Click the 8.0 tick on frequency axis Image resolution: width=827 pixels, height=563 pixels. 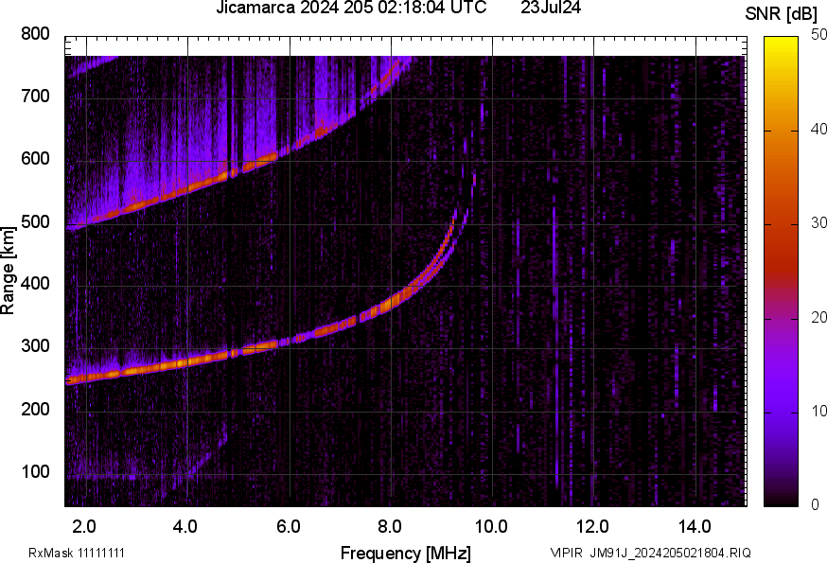pyautogui.click(x=390, y=526)
